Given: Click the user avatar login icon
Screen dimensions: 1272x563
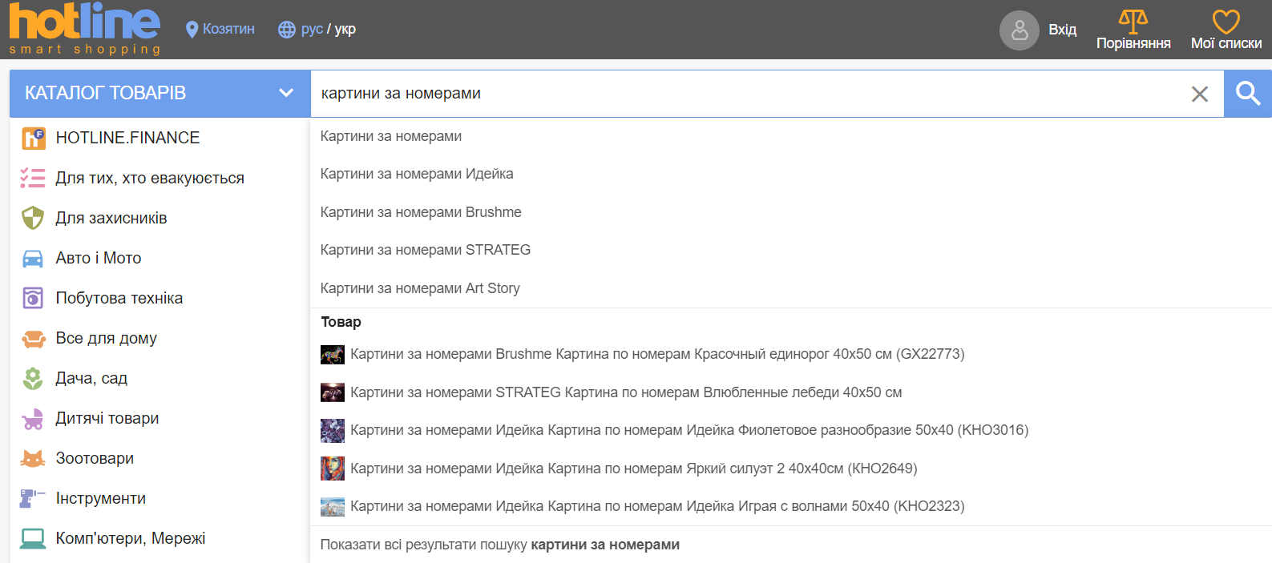Looking at the screenshot, I should pyautogui.click(x=1019, y=30).
